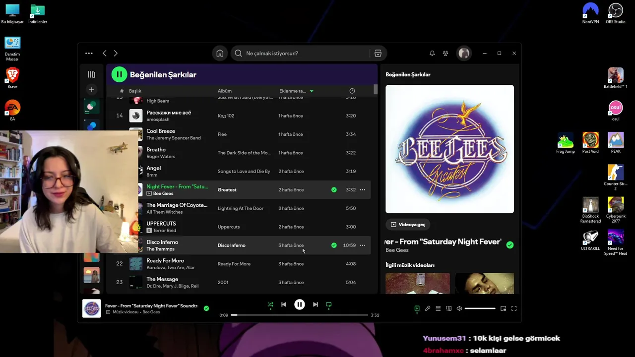Unlike Disco Inferno via its green checkmark
Screen dimensions: 635x357
[x=334, y=245]
